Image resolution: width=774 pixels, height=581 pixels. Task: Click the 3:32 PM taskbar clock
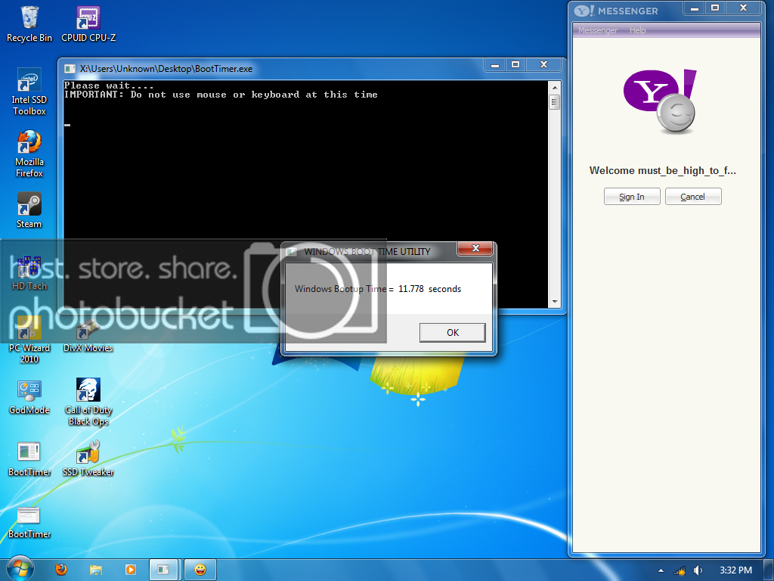tap(735, 570)
